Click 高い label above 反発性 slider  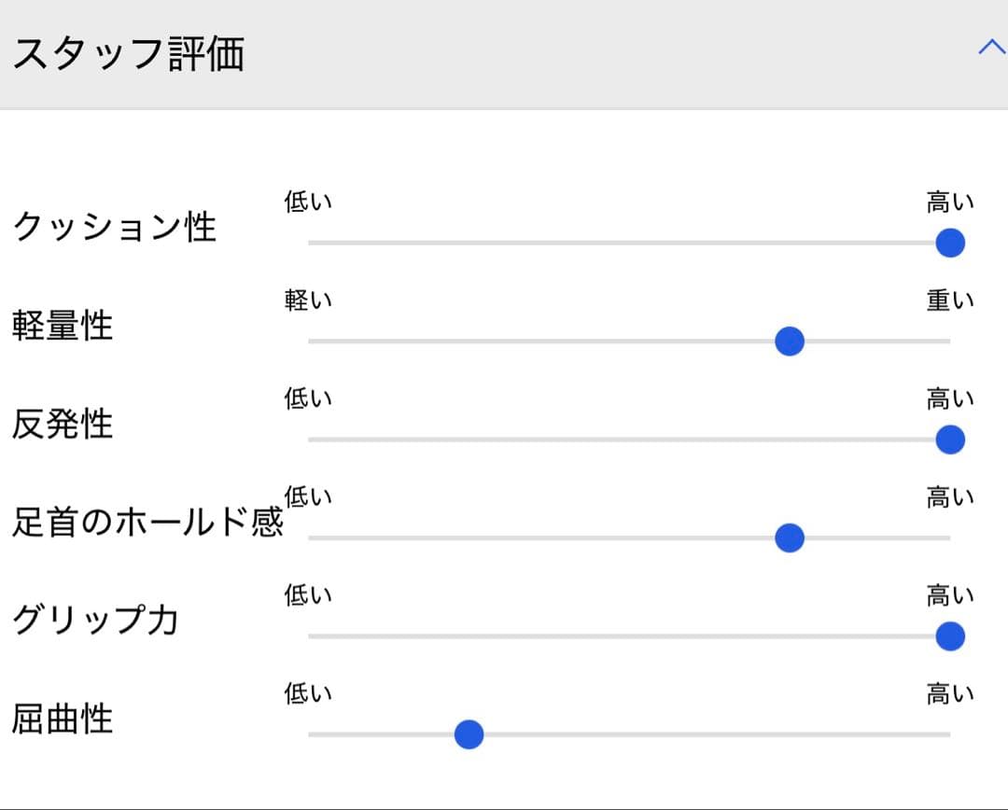click(949, 399)
